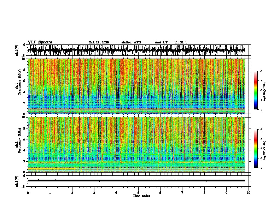This screenshot has width=280, height=216.
Task: Click the yellow low-frequency band in the ch.2 spectrogram
Action: click(x=52, y=168)
